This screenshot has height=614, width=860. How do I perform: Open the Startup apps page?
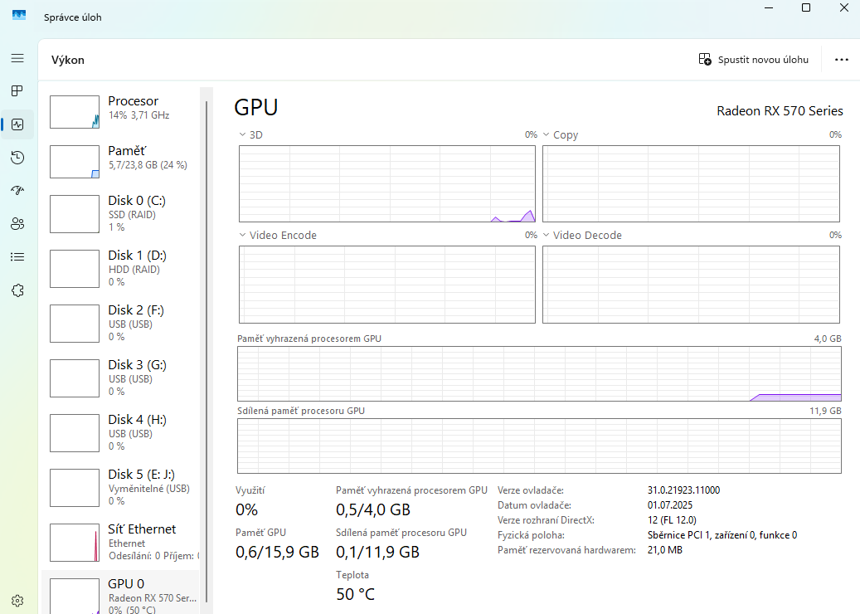pos(17,190)
